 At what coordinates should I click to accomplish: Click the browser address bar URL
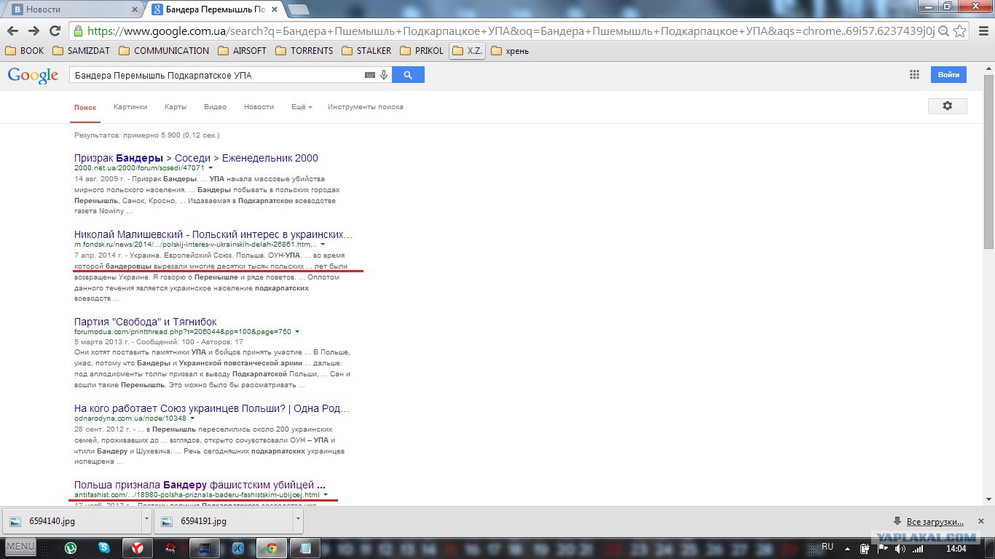[510, 31]
